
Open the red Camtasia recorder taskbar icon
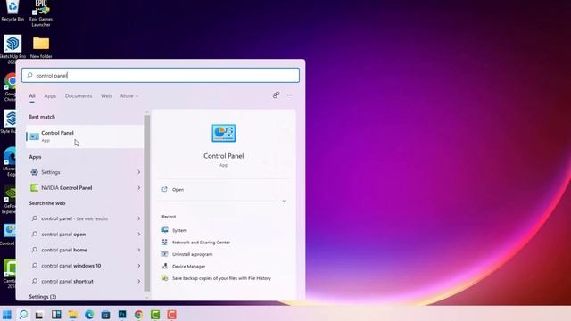pos(171,315)
